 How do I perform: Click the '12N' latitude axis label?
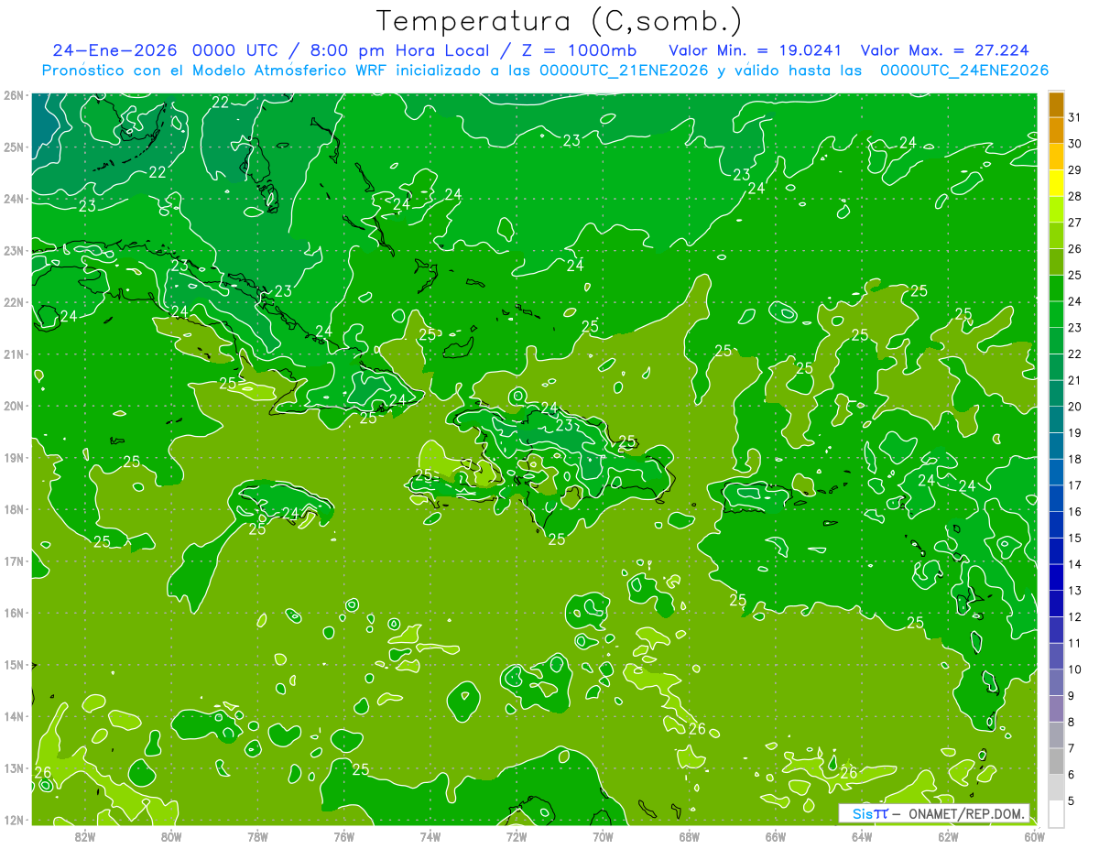(x=14, y=820)
